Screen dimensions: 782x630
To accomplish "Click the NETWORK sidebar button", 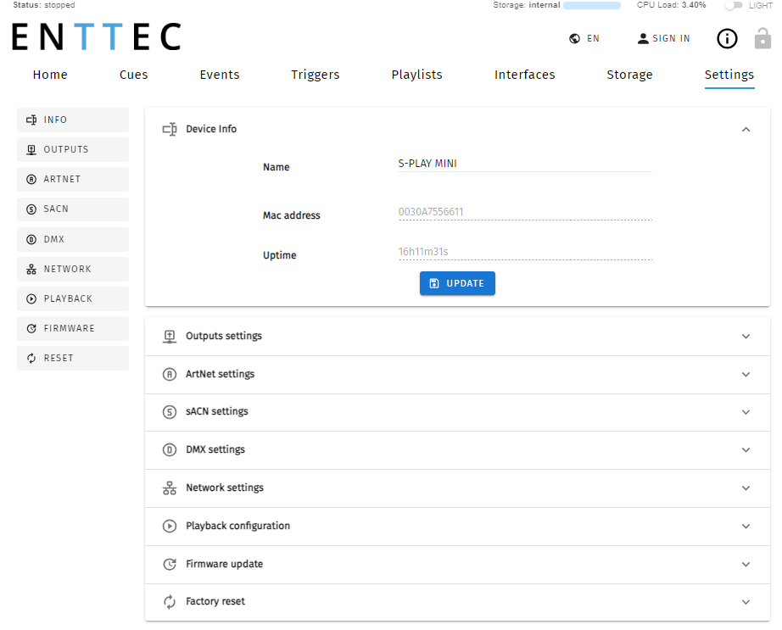I will [x=73, y=269].
